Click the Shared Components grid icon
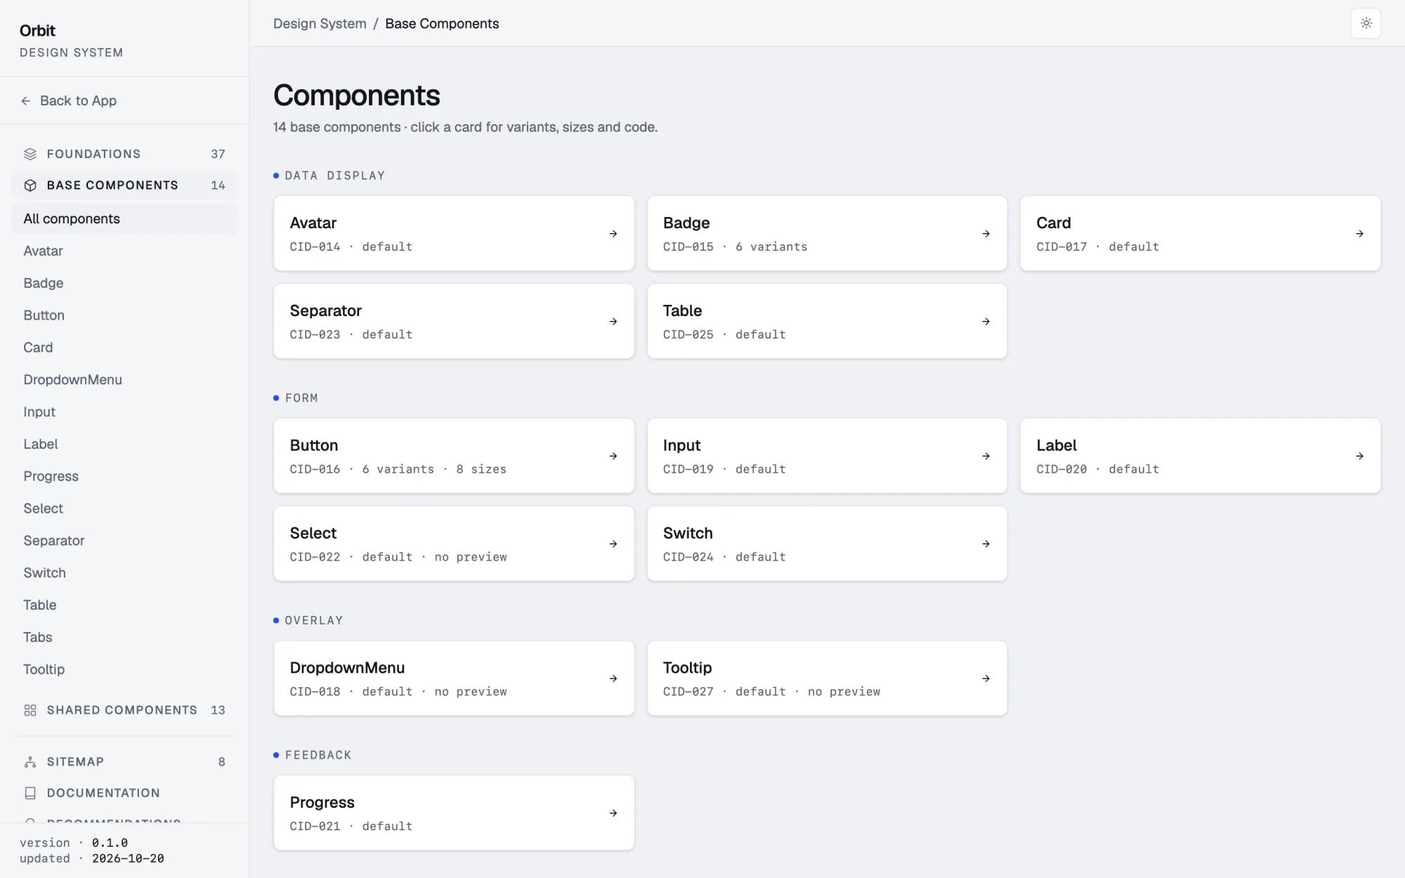The width and height of the screenshot is (1405, 878). pyautogui.click(x=30, y=710)
